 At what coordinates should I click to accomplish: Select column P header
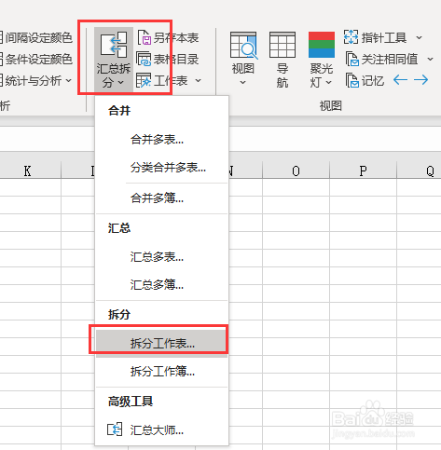click(x=363, y=170)
